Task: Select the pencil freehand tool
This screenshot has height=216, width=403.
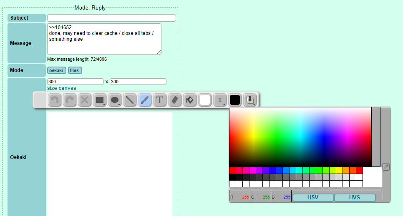Action: click(x=145, y=100)
